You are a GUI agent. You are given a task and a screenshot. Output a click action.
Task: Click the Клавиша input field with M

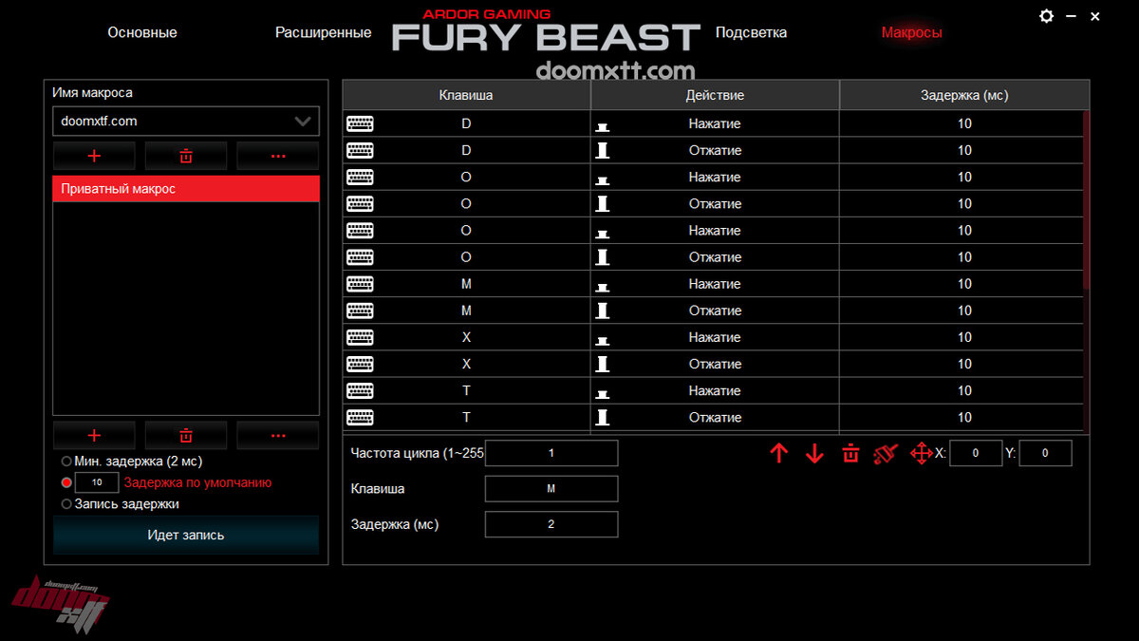551,488
